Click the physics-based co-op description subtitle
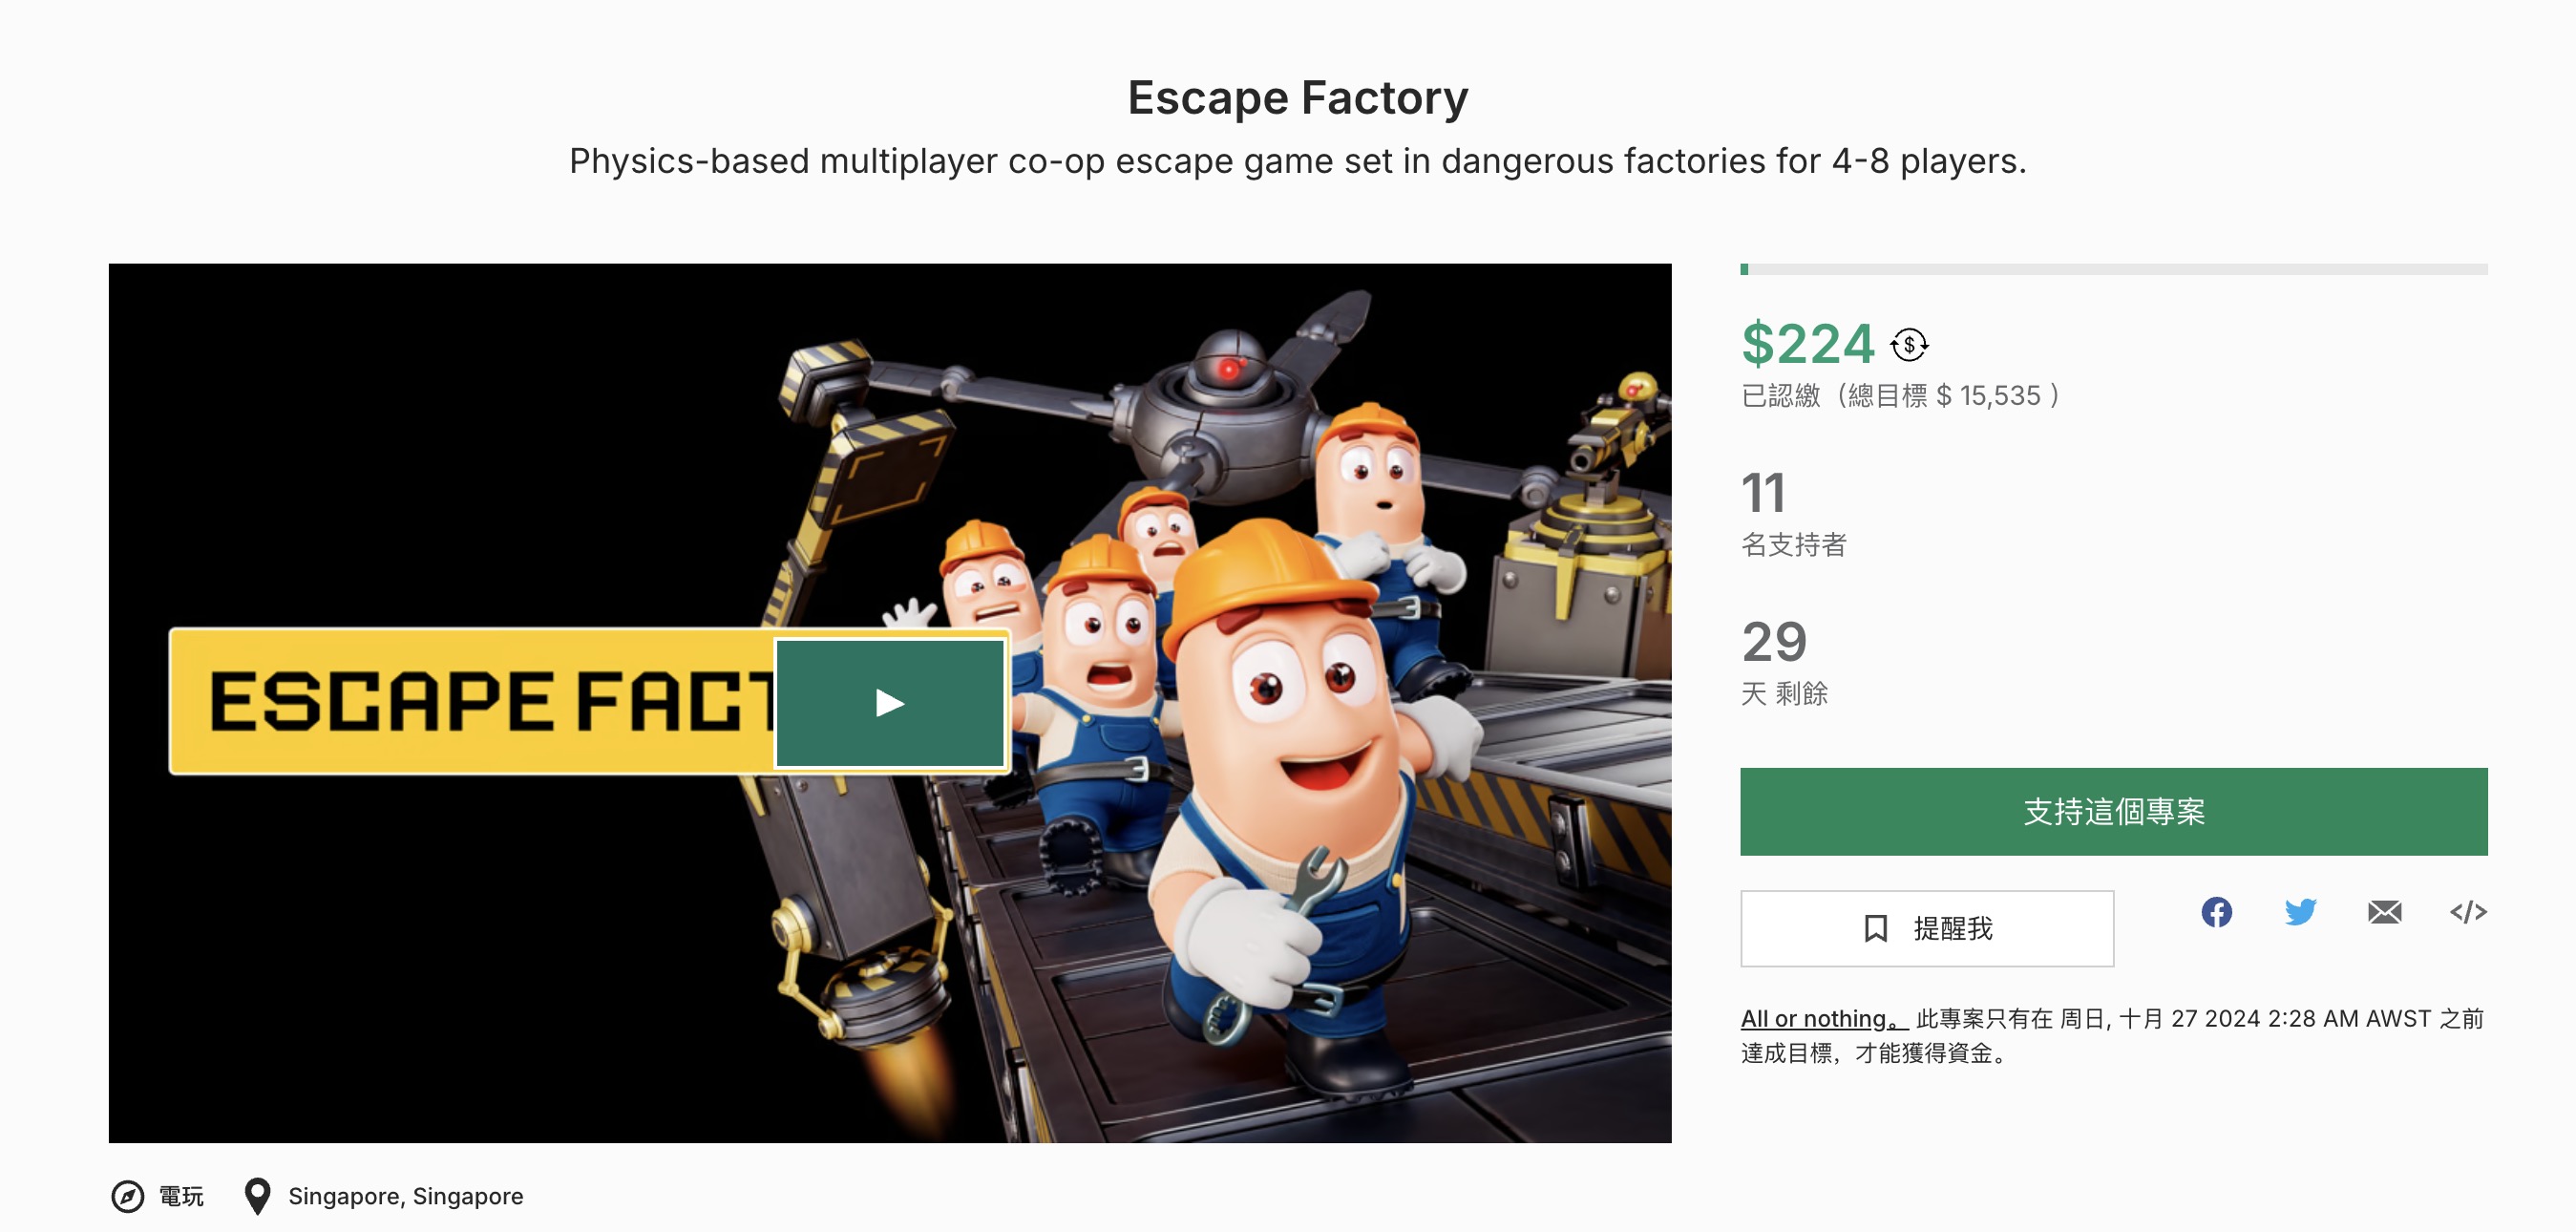This screenshot has width=2576, height=1232. coord(1297,161)
